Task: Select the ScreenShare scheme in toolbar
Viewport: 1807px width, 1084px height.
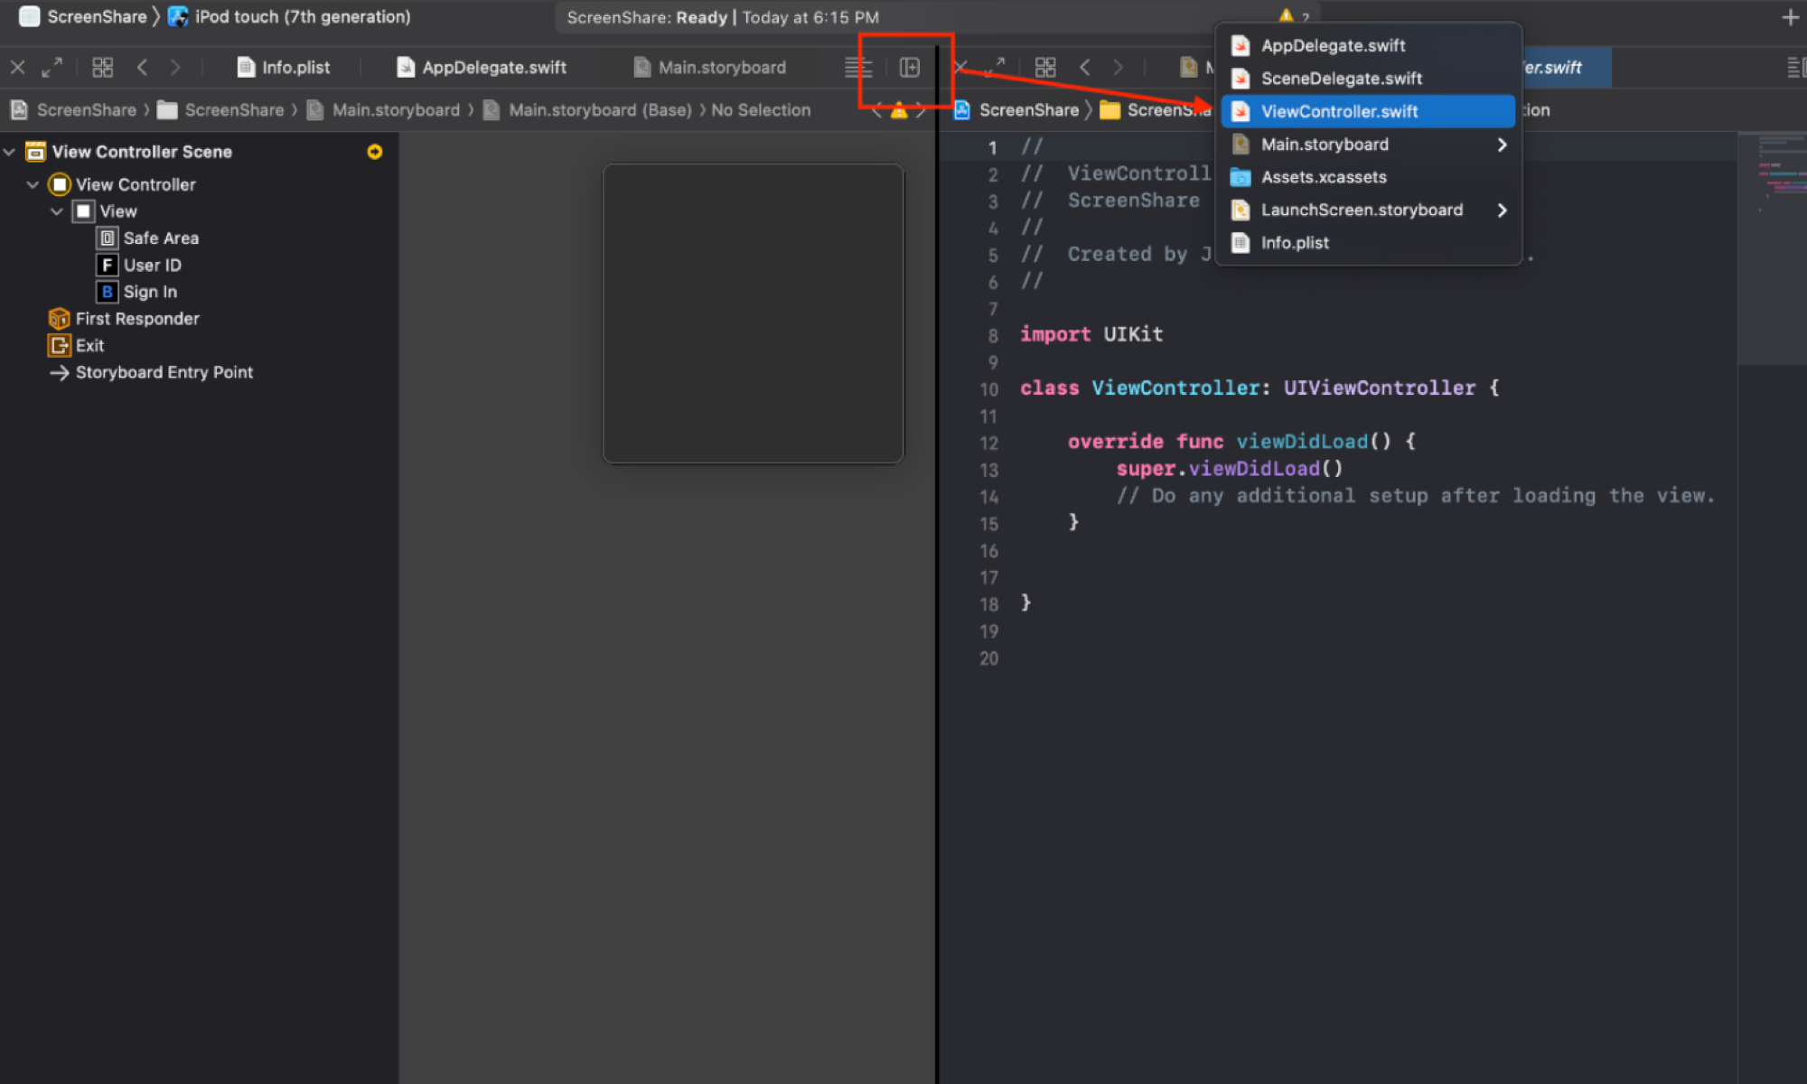Action: (83, 16)
